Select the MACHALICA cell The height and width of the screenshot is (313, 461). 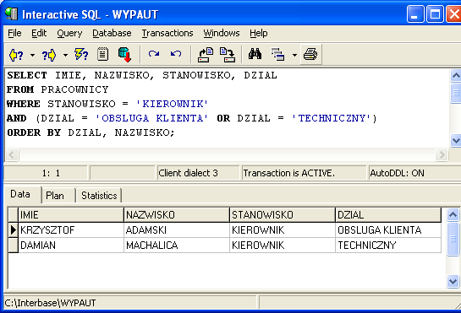point(177,245)
